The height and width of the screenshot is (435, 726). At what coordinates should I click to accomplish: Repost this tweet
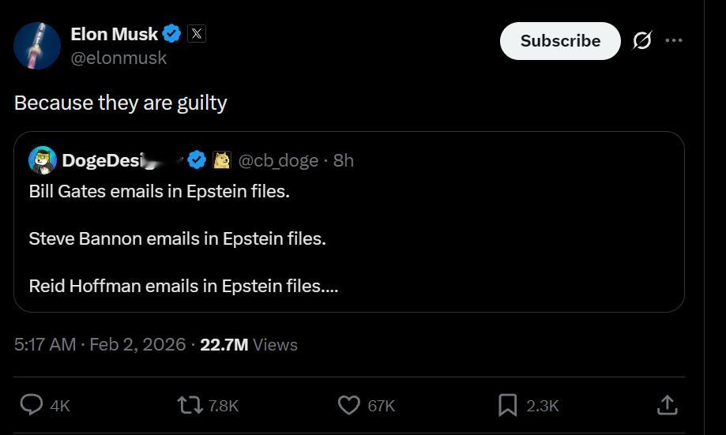tap(190, 405)
